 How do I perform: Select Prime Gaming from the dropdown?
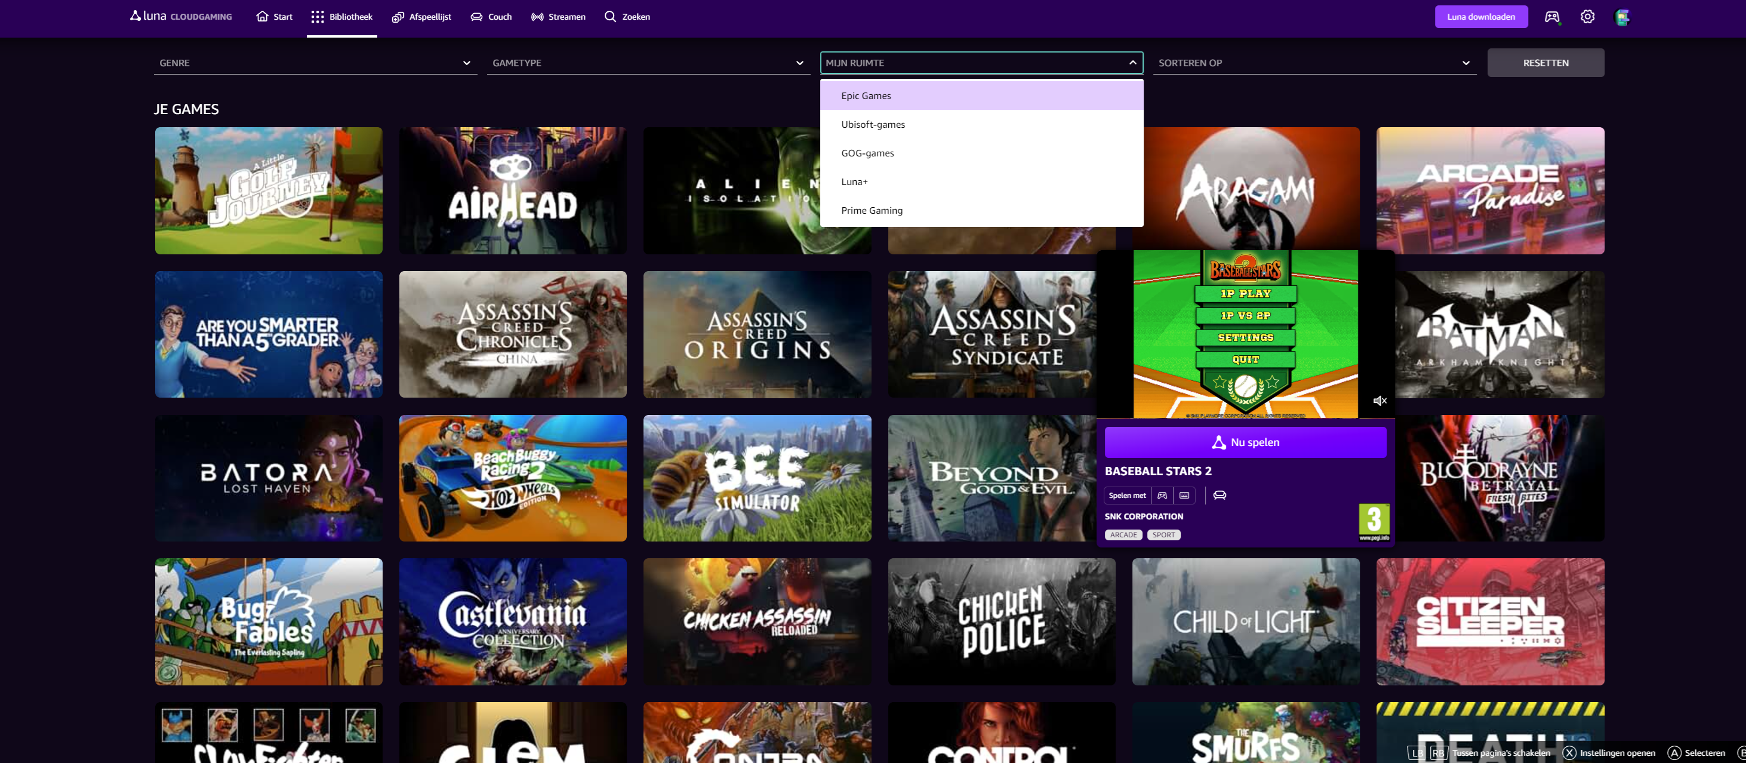[x=981, y=210]
